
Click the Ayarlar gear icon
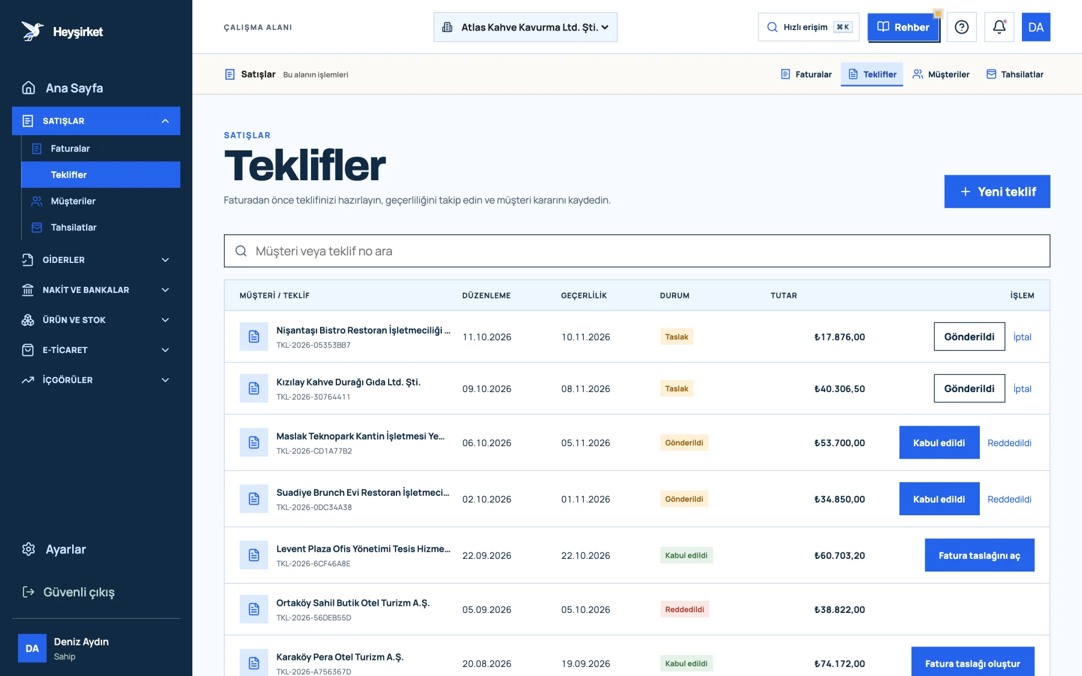(29, 549)
